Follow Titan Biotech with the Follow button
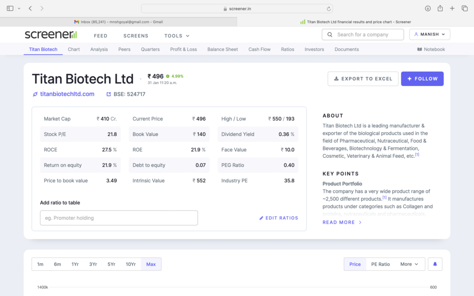This screenshot has height=296, width=474. pos(422,79)
